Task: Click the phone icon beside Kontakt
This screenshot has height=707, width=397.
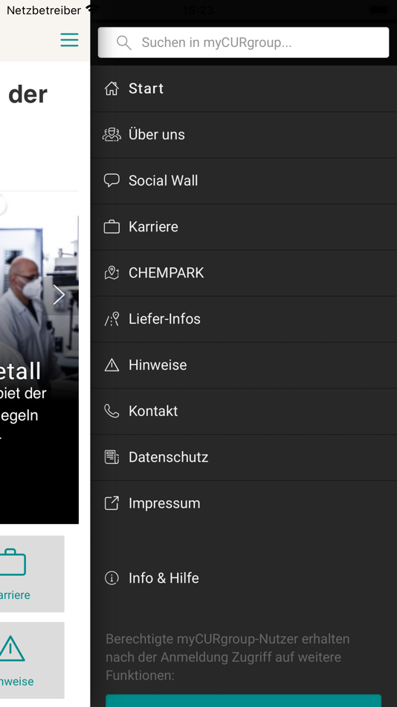Action: (x=112, y=411)
